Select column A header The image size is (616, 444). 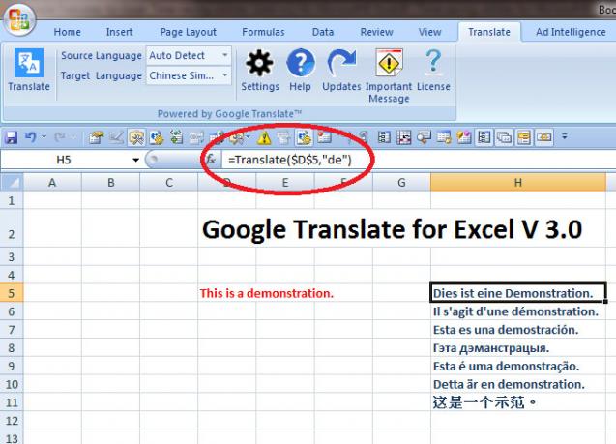tap(52, 182)
